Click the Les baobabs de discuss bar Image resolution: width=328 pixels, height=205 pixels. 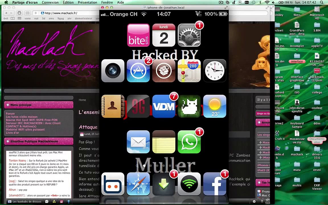(25, 202)
